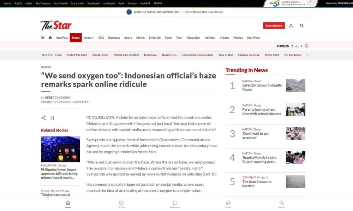This screenshot has height=211, width=353.
Task: Select the News tab
Action: click(76, 38)
